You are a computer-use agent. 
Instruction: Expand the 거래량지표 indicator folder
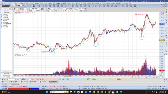4,22
